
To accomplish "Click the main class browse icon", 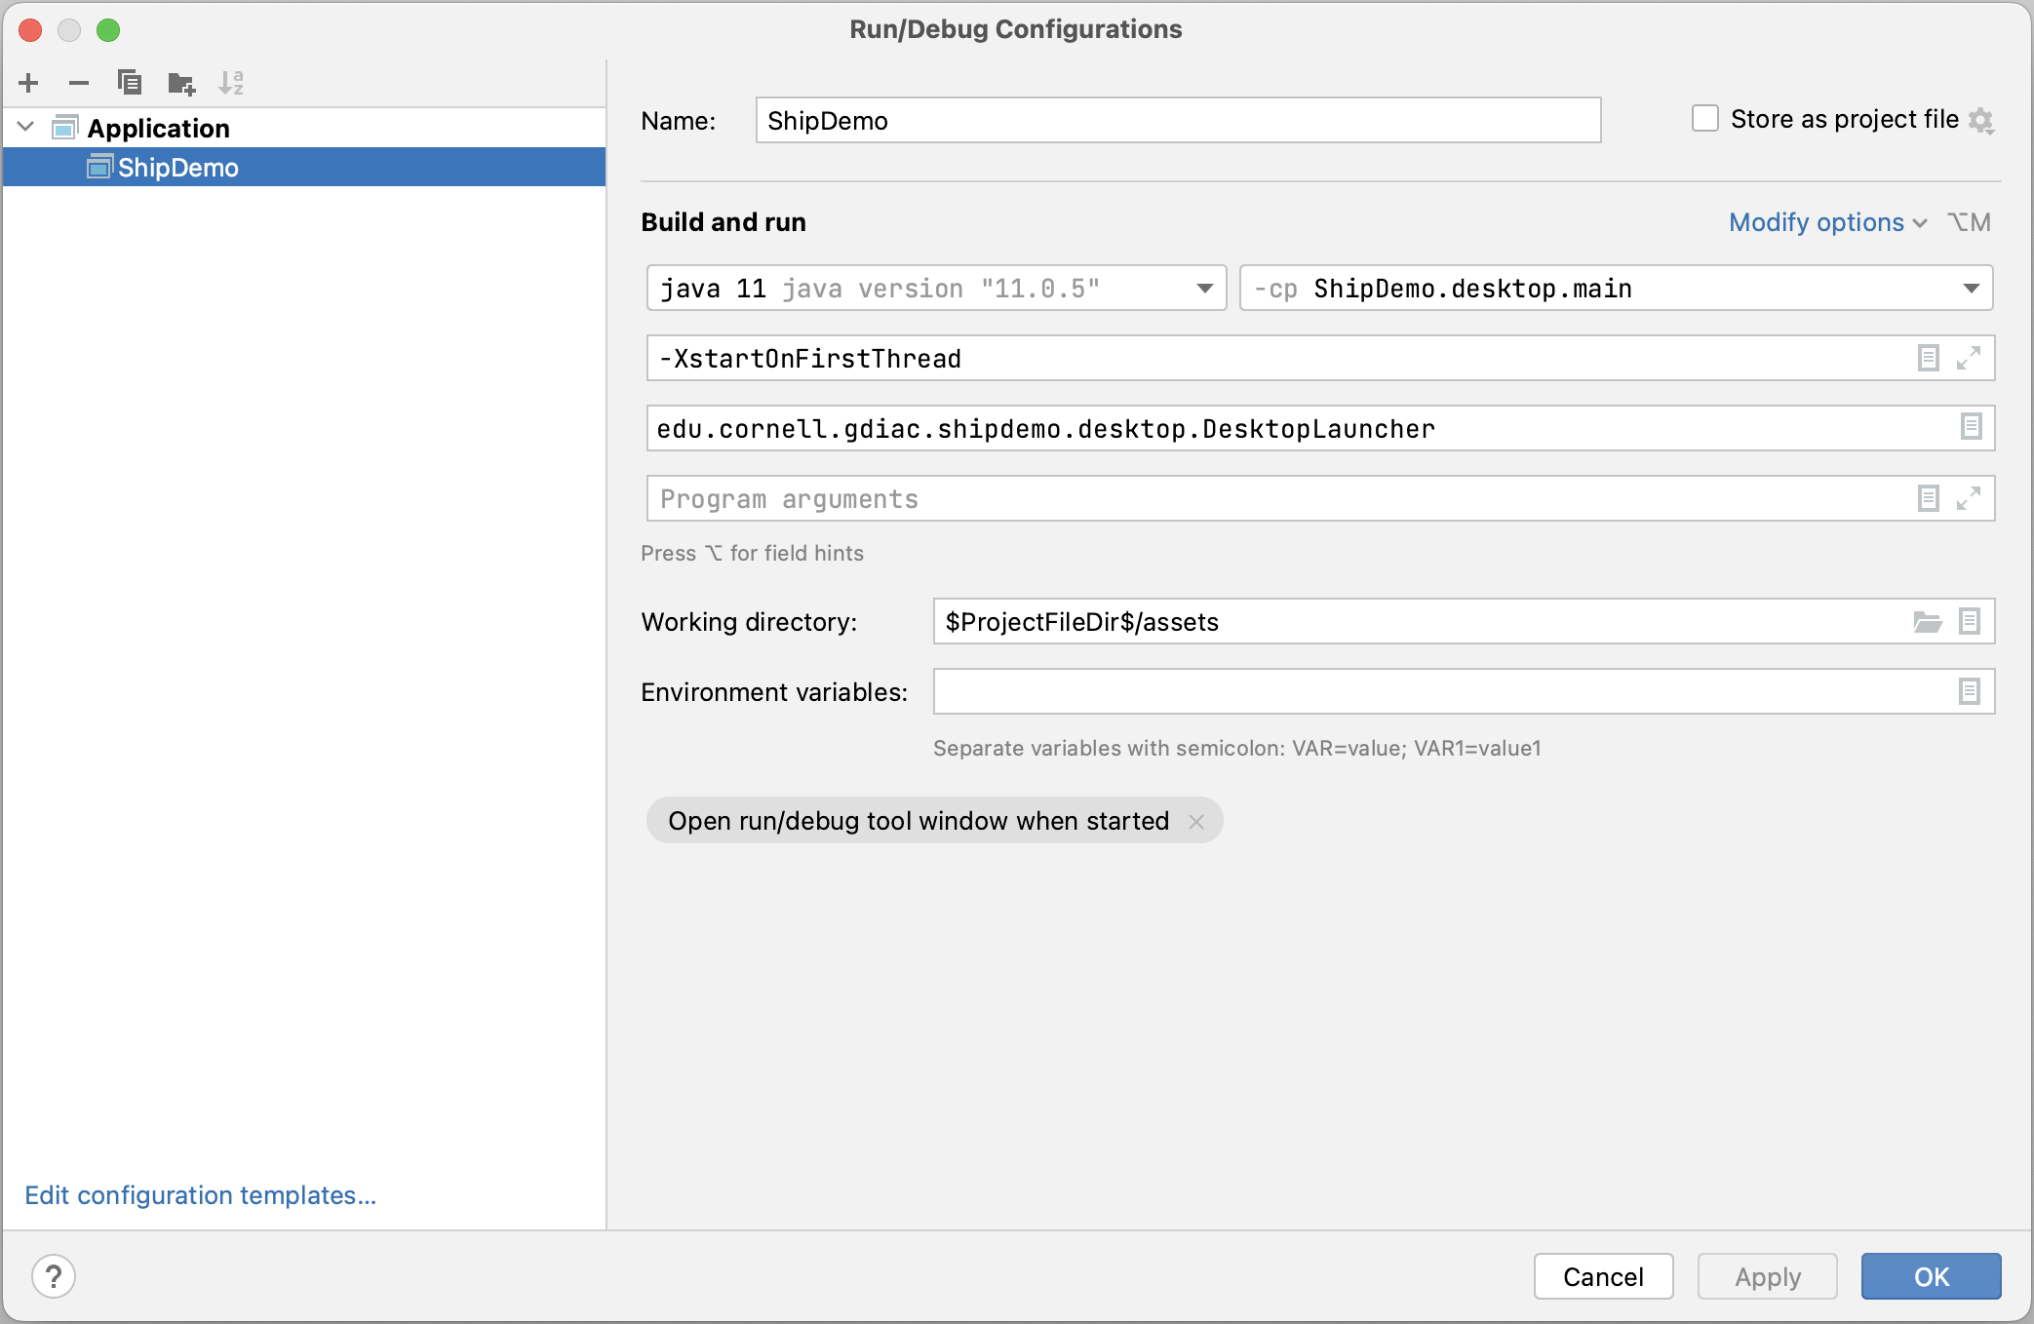I will click(x=1971, y=427).
